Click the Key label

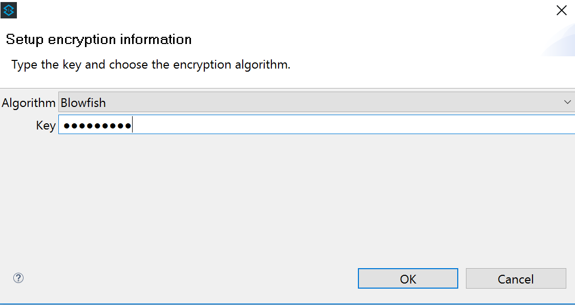pos(46,125)
